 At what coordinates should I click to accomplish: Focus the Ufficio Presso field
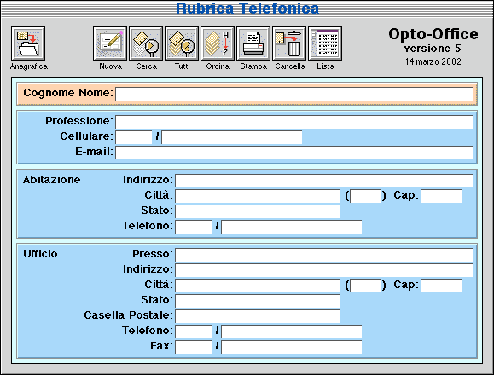coord(324,255)
